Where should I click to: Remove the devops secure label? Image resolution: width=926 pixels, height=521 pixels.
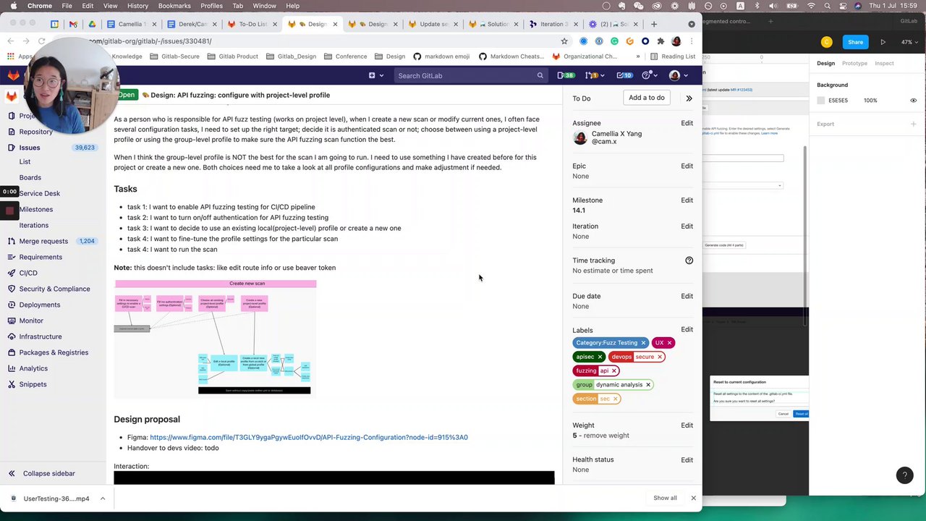660,357
